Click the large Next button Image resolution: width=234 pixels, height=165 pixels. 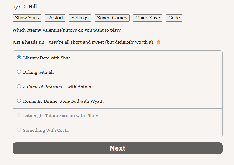click(x=118, y=148)
